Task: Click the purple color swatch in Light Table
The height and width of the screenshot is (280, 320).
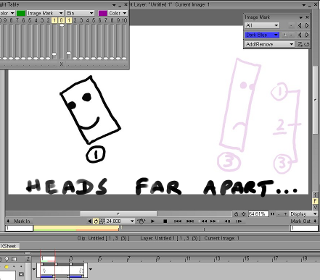Action: (x=103, y=13)
